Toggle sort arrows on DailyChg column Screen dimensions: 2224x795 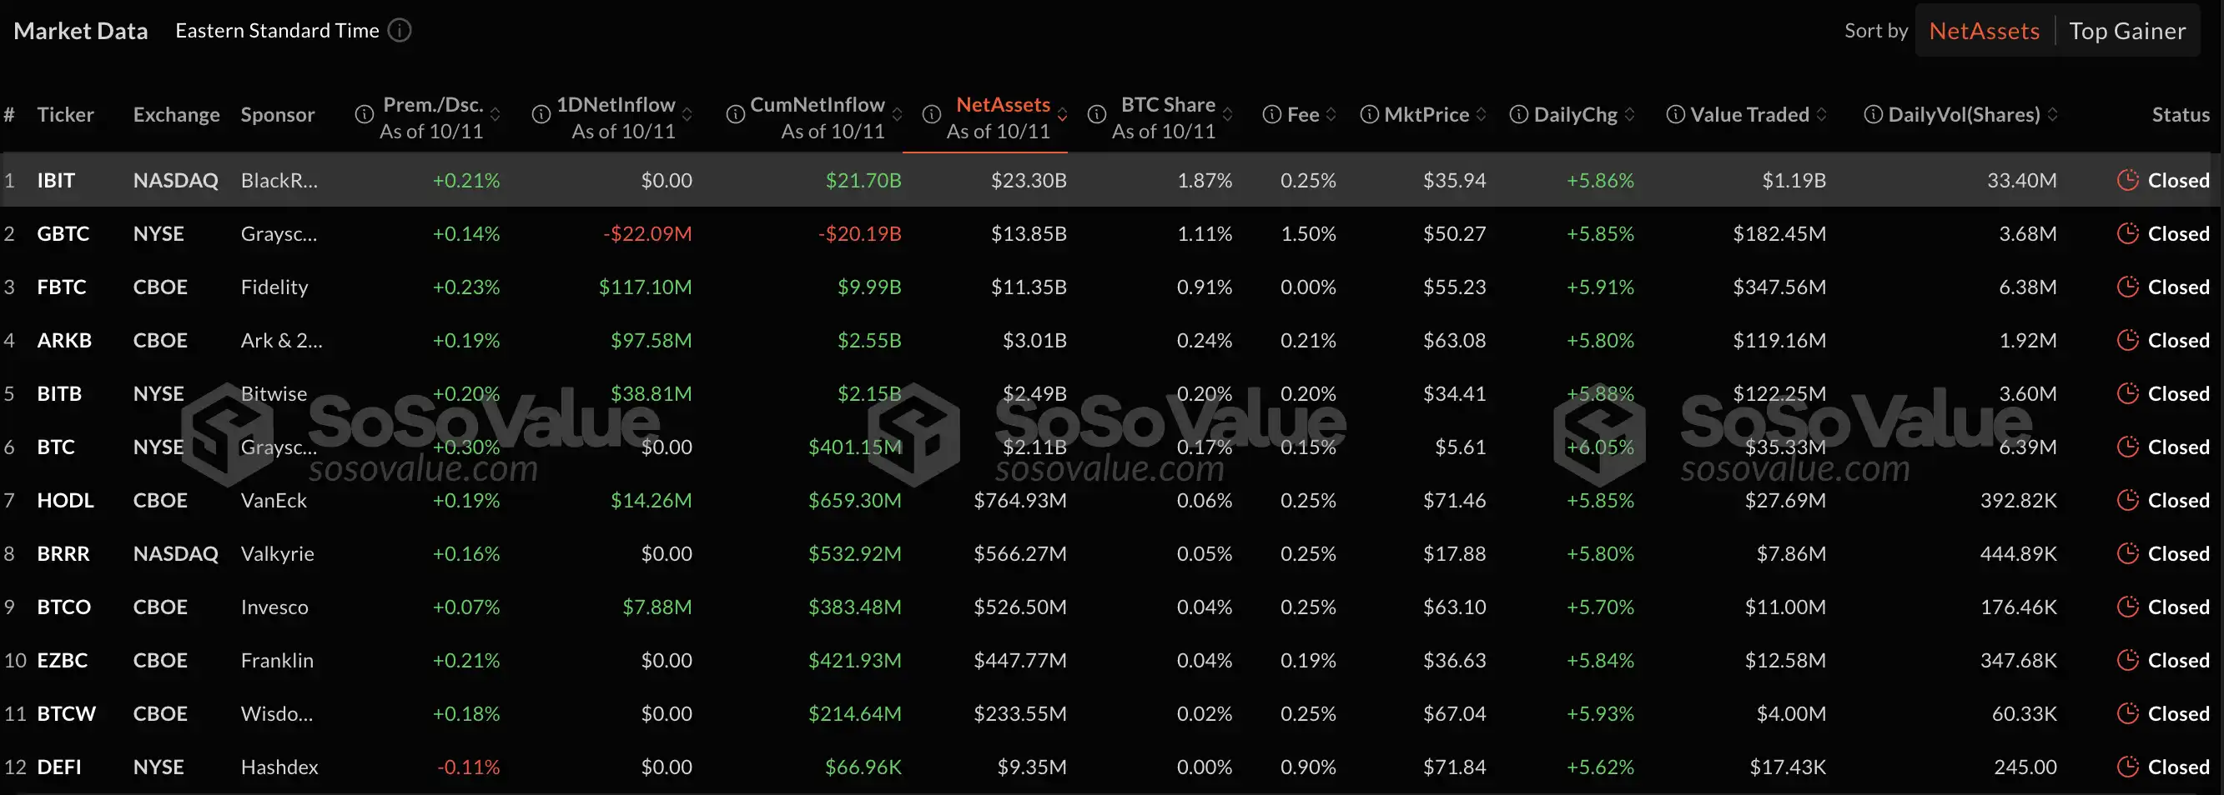(1629, 114)
